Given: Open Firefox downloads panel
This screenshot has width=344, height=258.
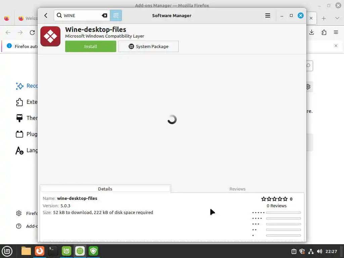Looking at the screenshot, I should (311, 33).
